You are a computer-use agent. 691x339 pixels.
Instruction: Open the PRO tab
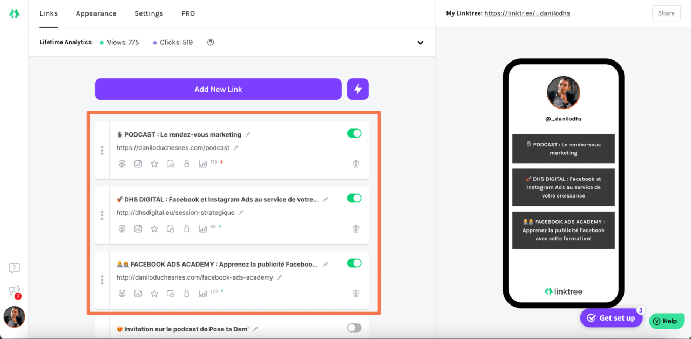pos(188,13)
